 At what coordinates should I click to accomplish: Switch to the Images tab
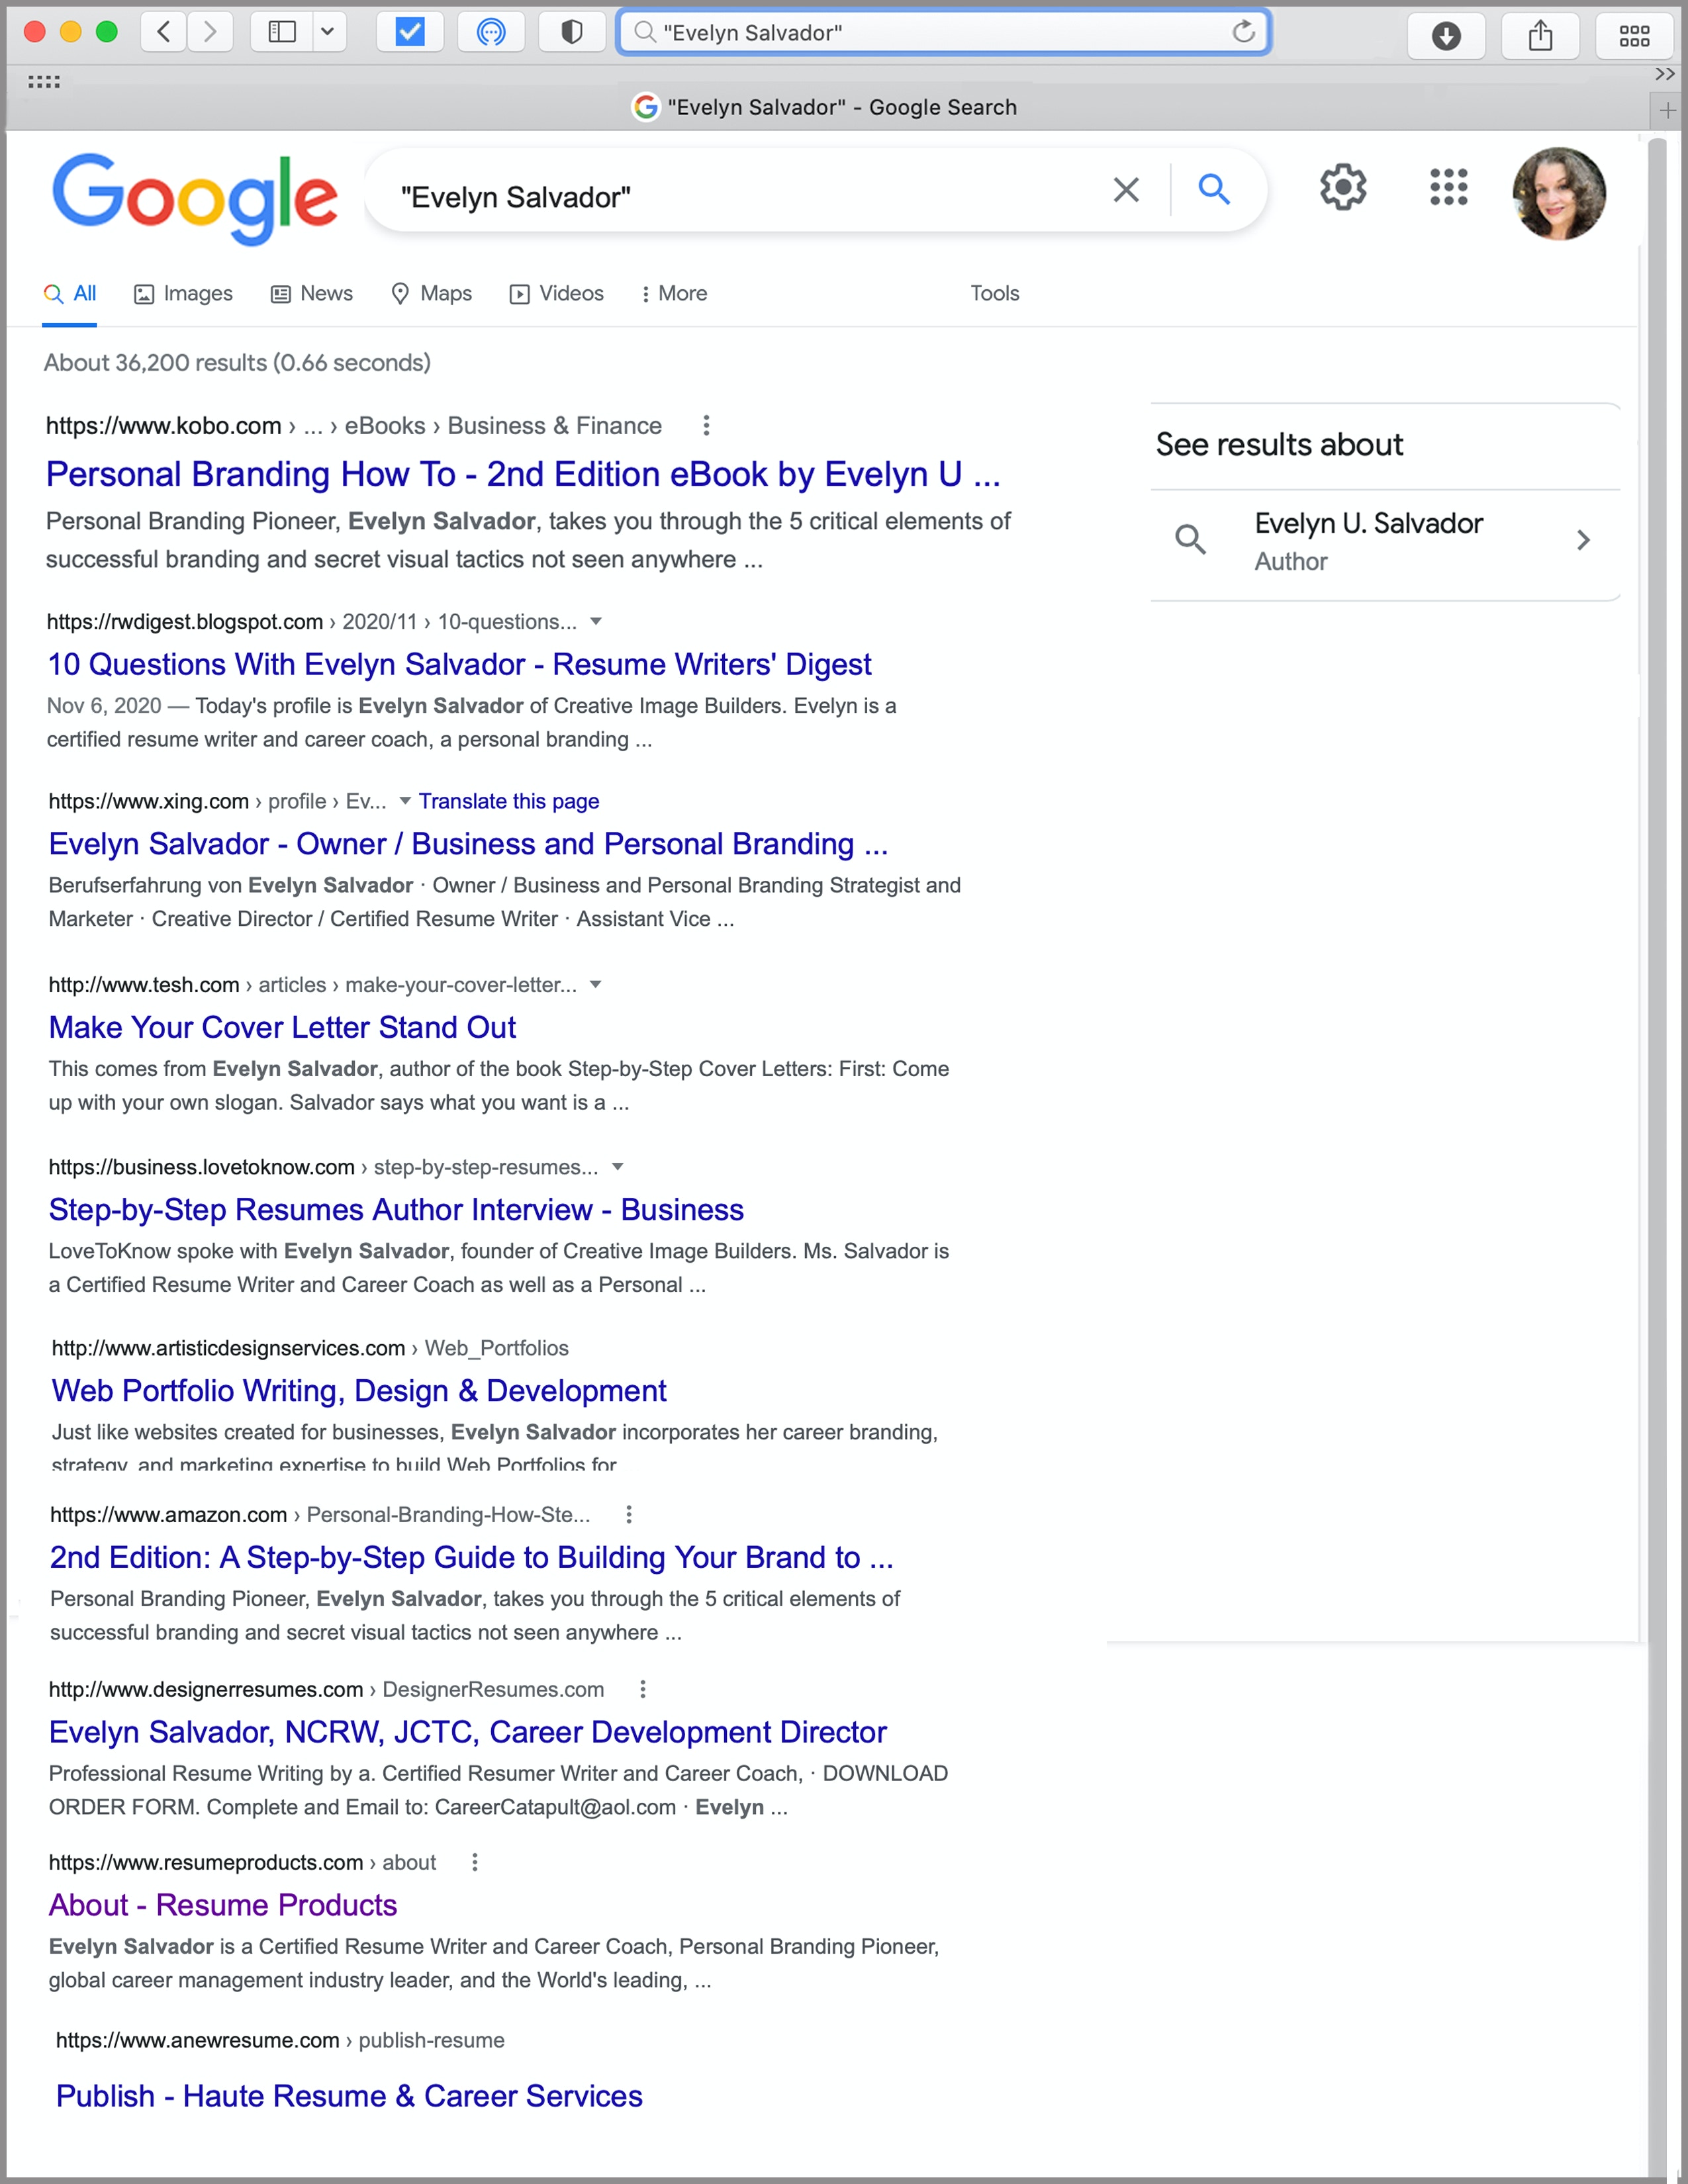[x=183, y=294]
